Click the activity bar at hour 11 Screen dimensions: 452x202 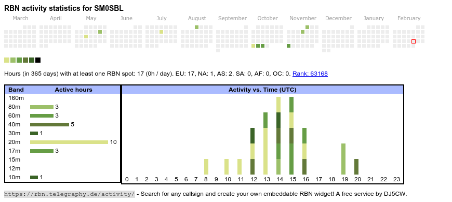(x=240, y=167)
